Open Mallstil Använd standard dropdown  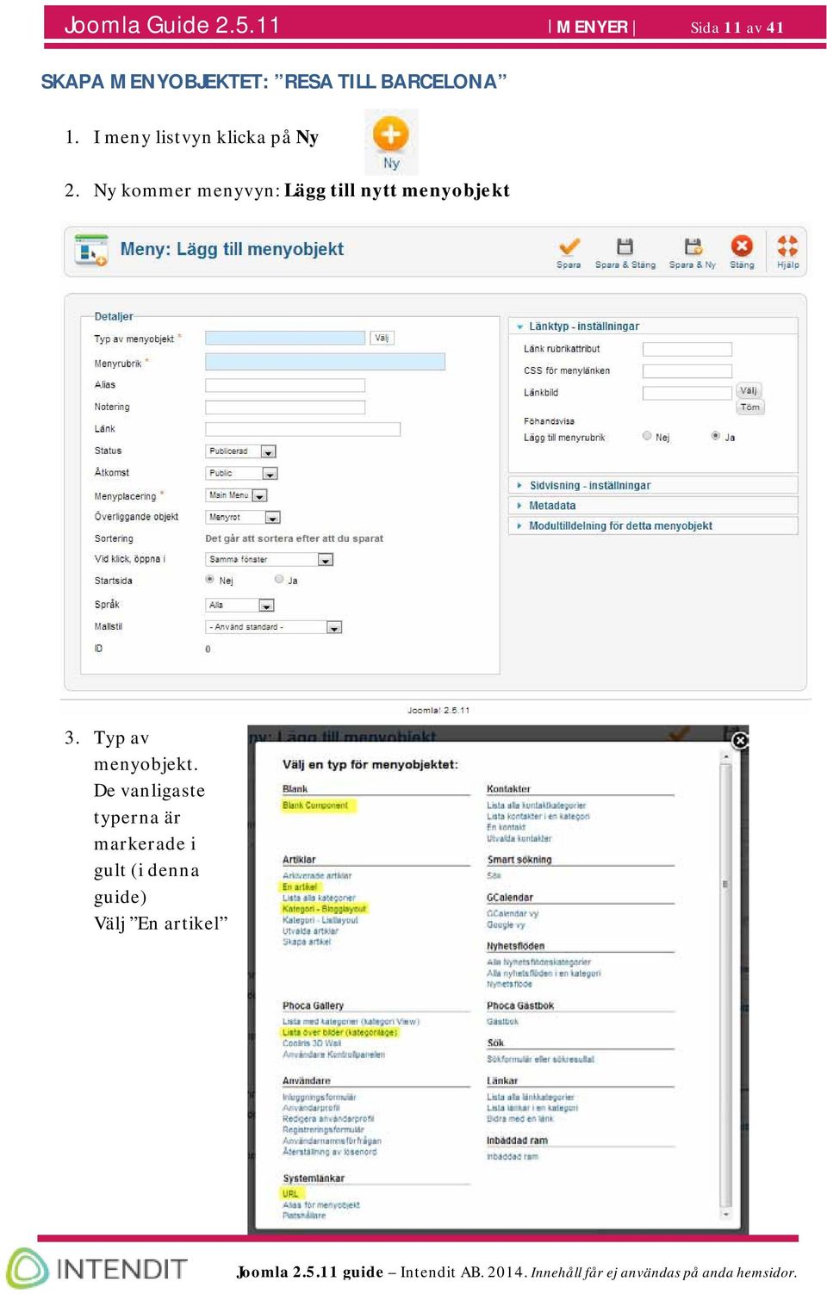(274, 627)
